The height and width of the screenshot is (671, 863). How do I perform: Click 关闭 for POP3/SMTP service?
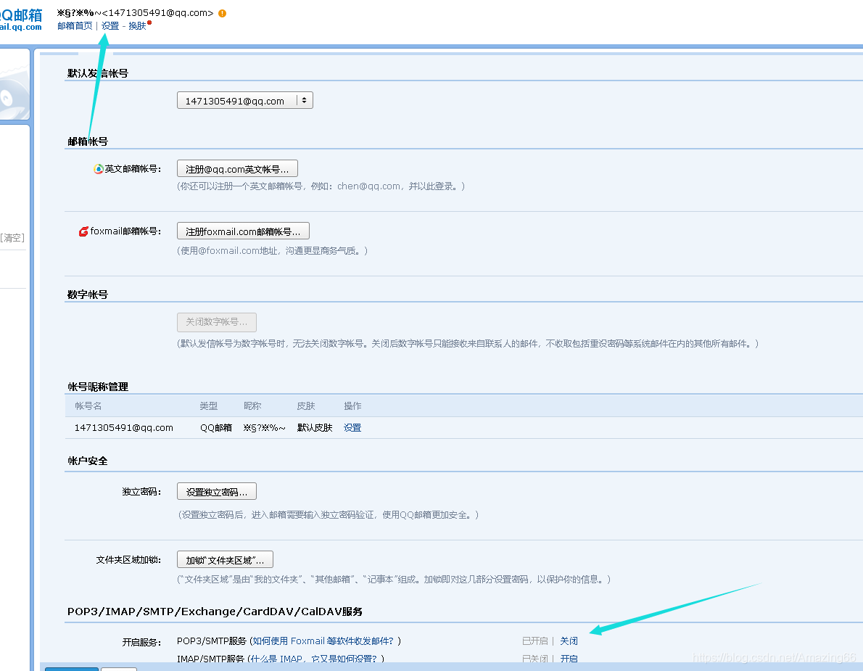569,641
